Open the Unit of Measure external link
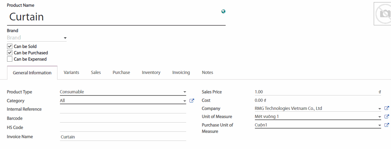This screenshot has height=149, width=391. pyautogui.click(x=386, y=117)
